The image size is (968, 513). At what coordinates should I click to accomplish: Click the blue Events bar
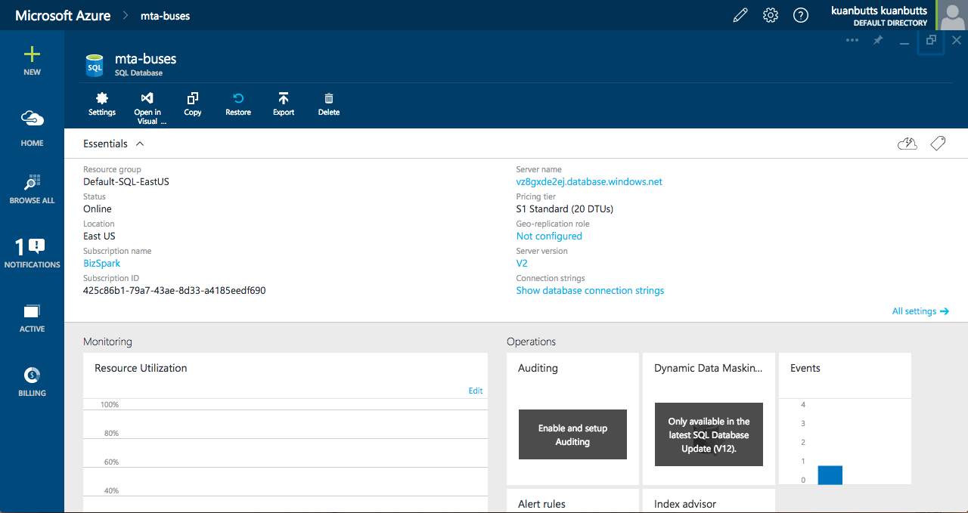click(830, 474)
